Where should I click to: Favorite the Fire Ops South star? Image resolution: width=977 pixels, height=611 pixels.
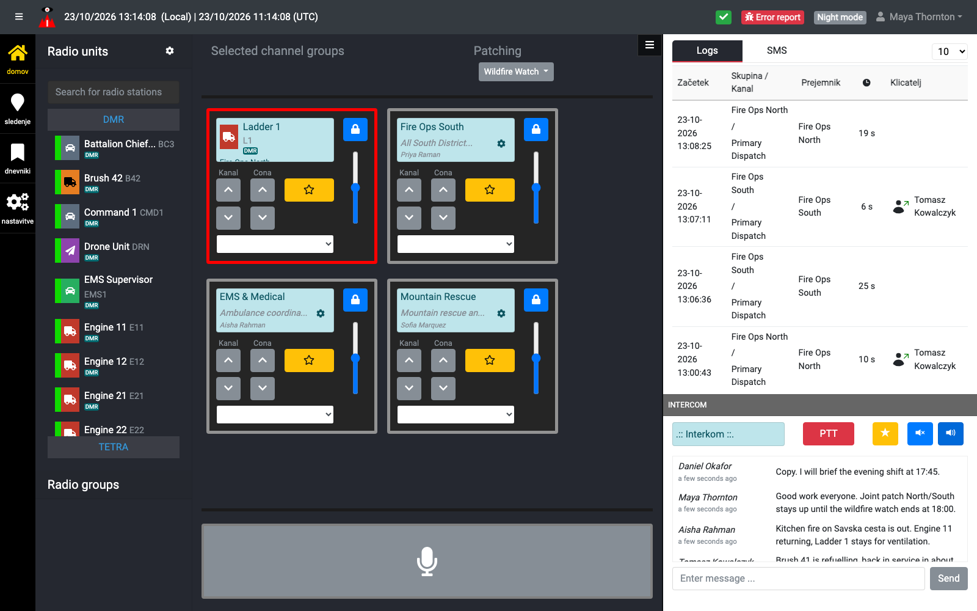point(490,190)
